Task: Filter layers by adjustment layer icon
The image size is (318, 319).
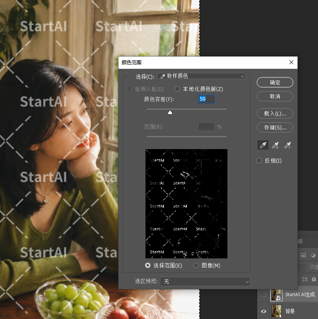Action: click(313, 255)
